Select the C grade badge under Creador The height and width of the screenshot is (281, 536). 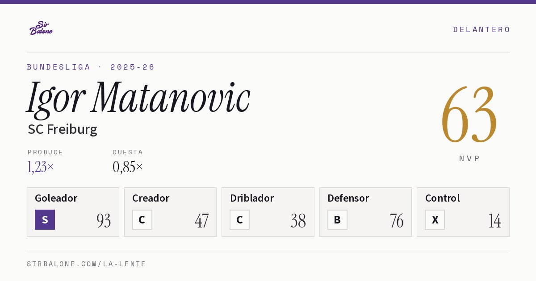(142, 219)
